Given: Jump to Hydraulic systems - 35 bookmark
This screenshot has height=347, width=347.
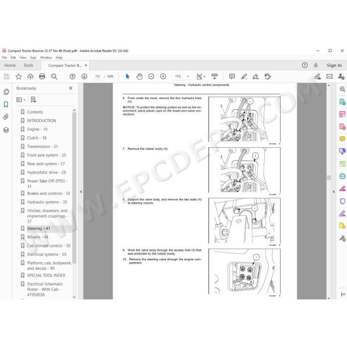Looking at the screenshot, I should coord(47,202).
